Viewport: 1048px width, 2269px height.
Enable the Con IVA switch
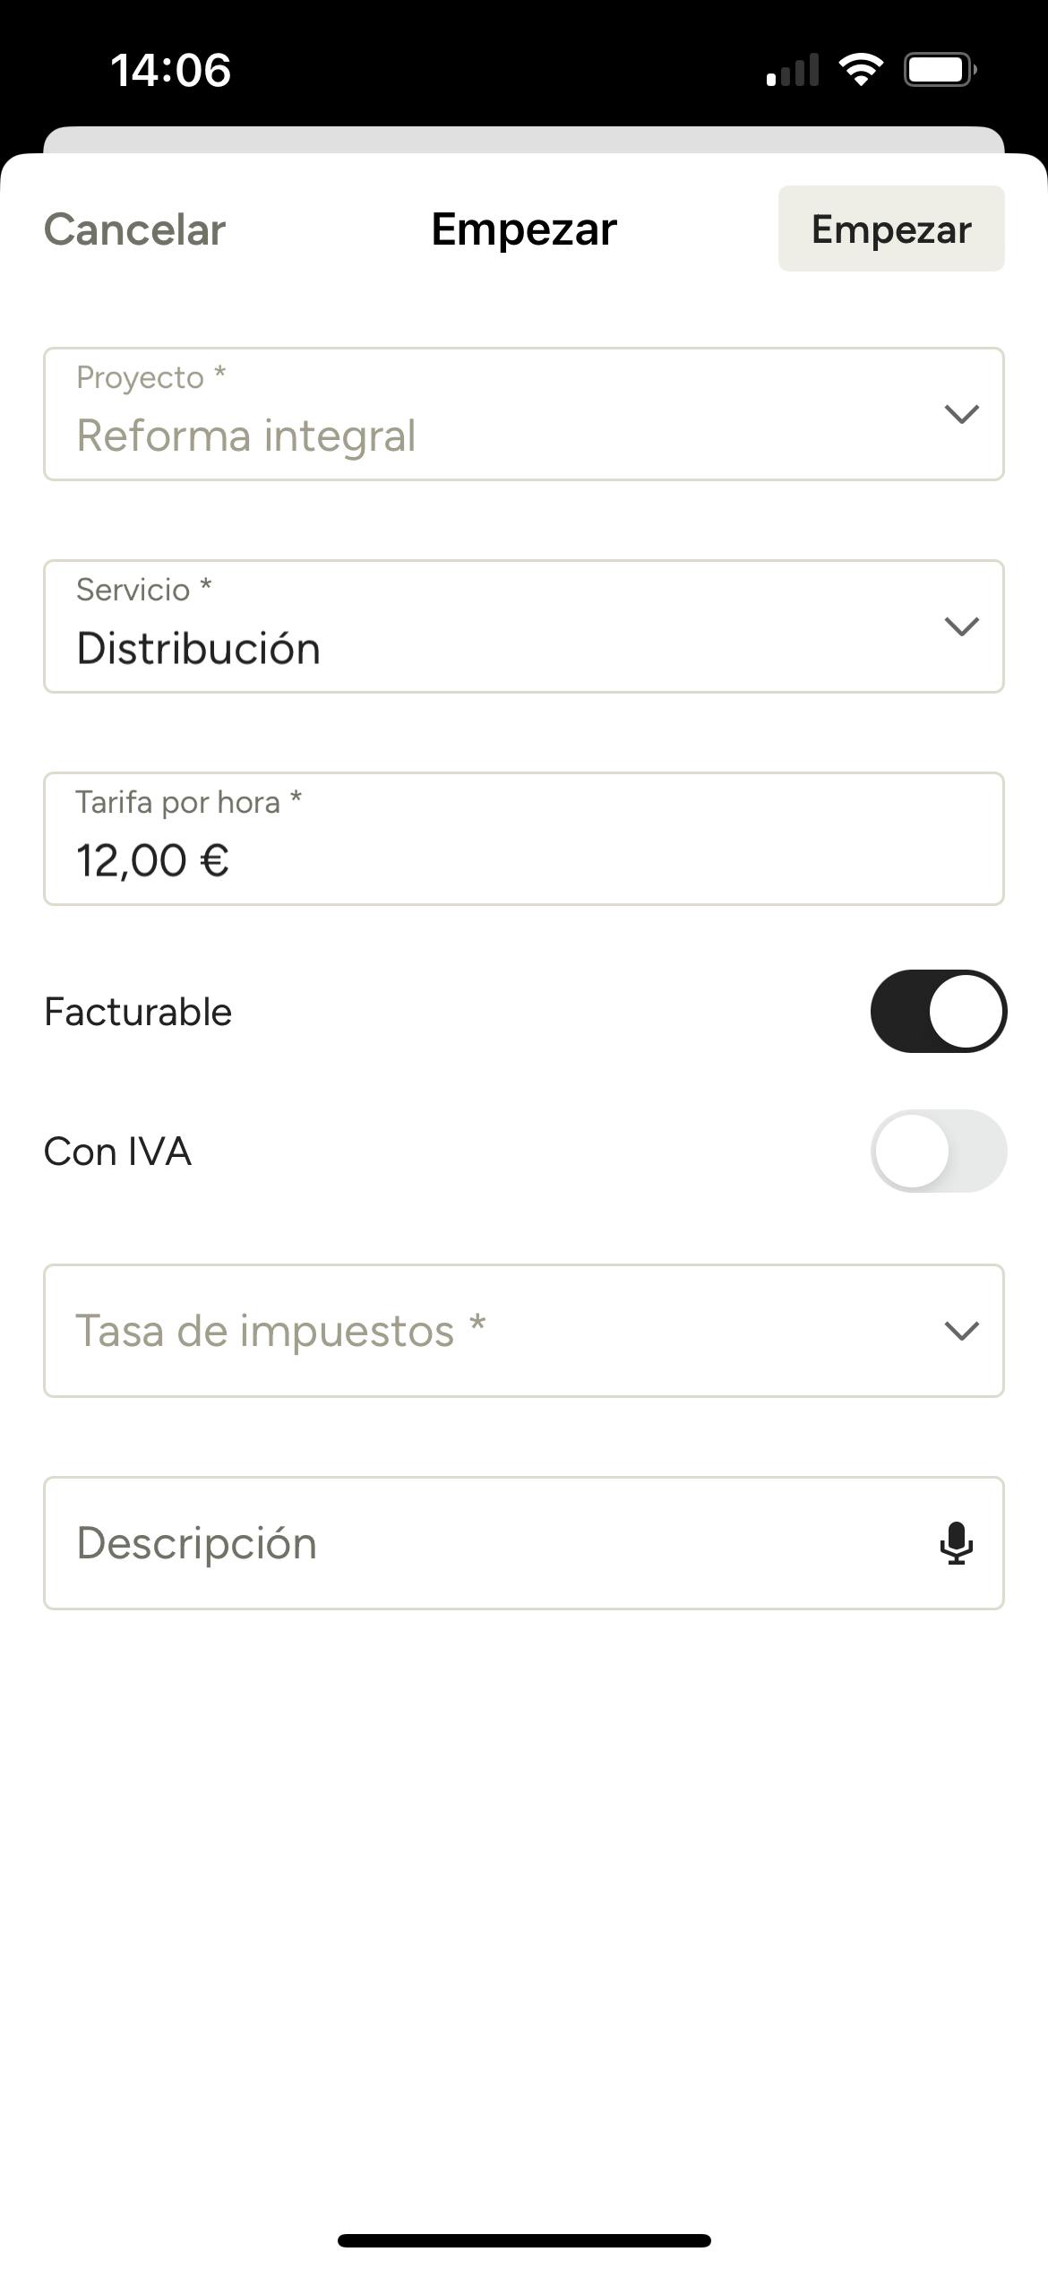[938, 1152]
